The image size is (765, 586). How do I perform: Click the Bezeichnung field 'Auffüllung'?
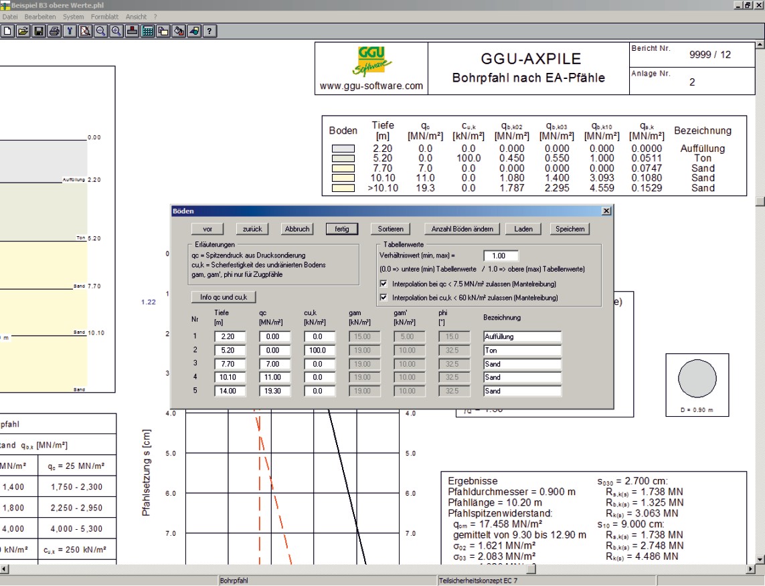[x=523, y=336]
